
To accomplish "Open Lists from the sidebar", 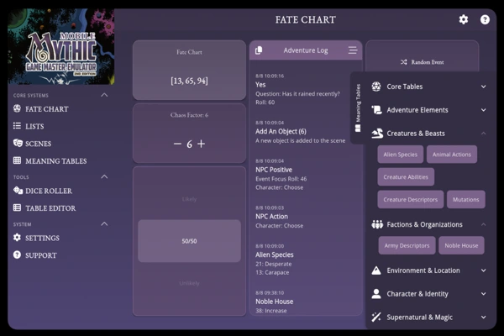I will coord(34,126).
